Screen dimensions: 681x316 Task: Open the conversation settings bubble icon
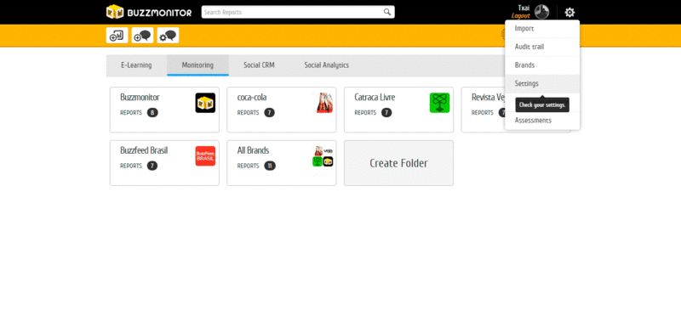tap(168, 36)
